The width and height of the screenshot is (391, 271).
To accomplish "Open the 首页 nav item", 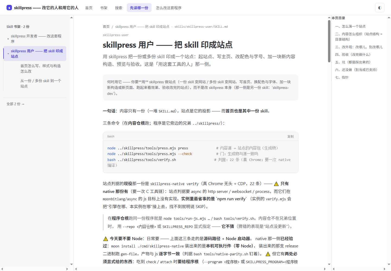I will [x=89, y=8].
